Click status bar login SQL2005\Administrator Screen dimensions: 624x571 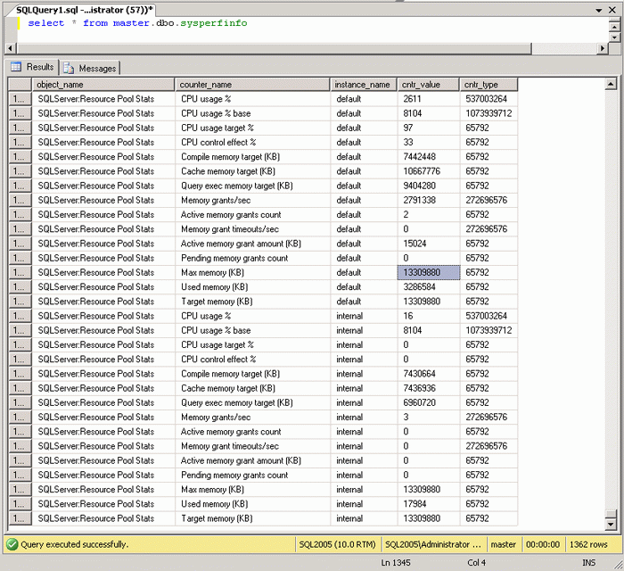[433, 544]
